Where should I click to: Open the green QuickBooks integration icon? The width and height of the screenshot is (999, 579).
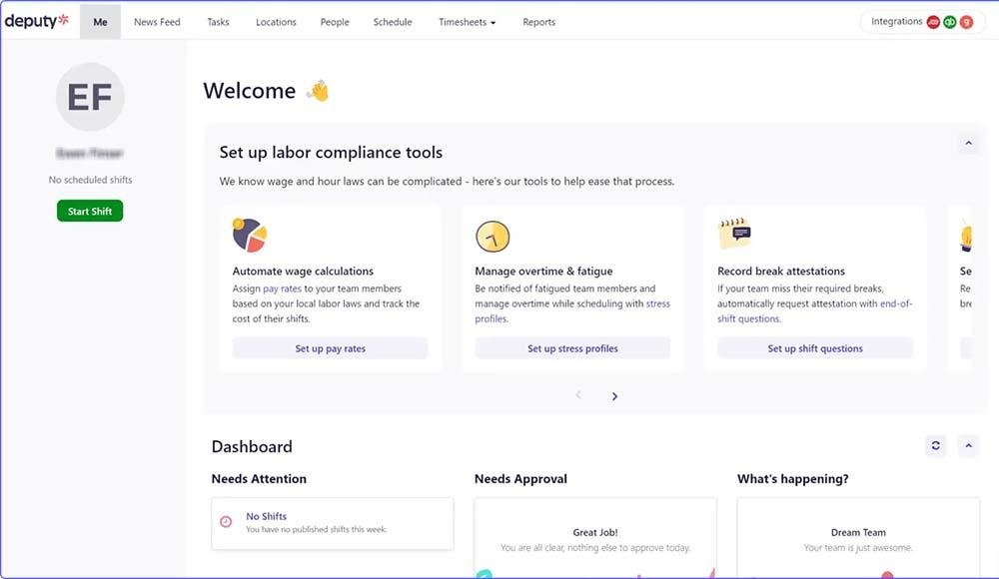[x=950, y=22]
